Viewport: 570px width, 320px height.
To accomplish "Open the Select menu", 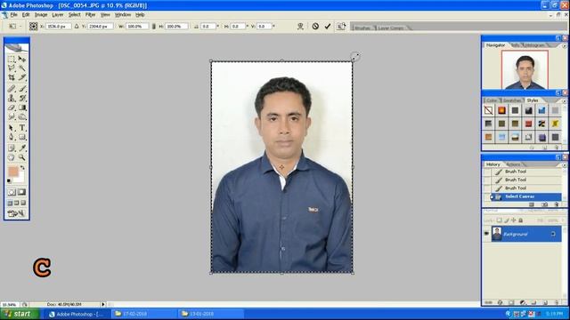I will click(74, 15).
